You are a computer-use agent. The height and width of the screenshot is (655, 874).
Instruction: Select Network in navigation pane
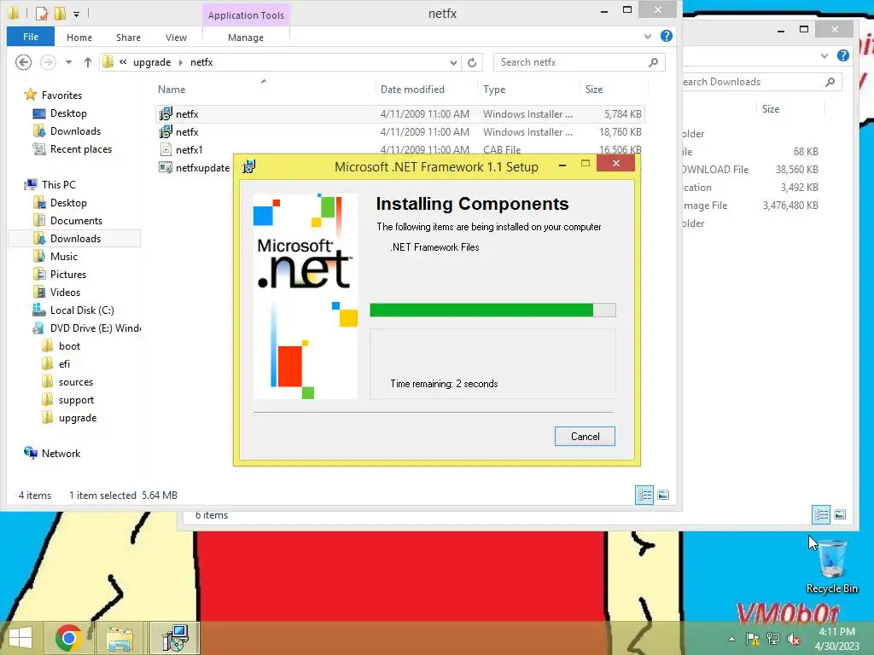(61, 454)
